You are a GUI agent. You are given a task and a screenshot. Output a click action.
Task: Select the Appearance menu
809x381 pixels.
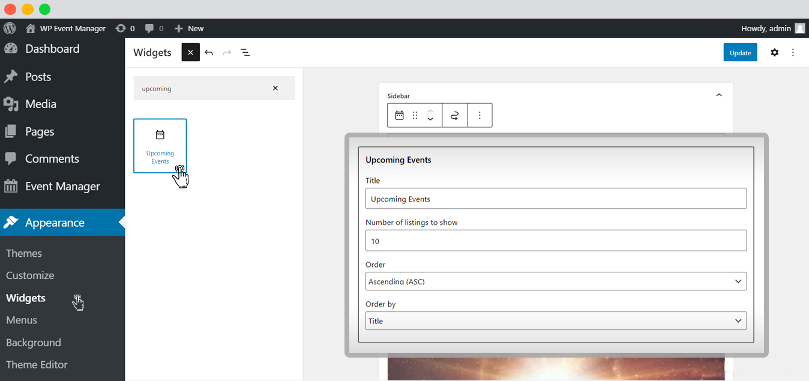coord(62,223)
